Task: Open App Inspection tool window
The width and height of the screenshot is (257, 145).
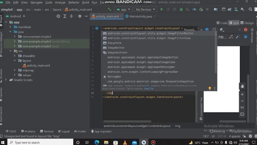Action: tap(102, 131)
